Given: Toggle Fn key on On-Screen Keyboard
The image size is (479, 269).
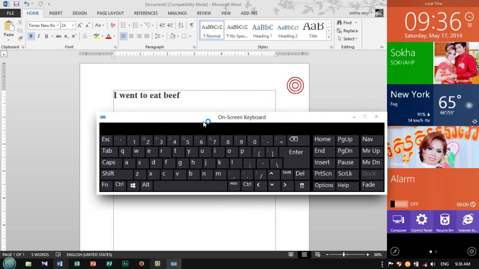Looking at the screenshot, I should click(106, 185).
